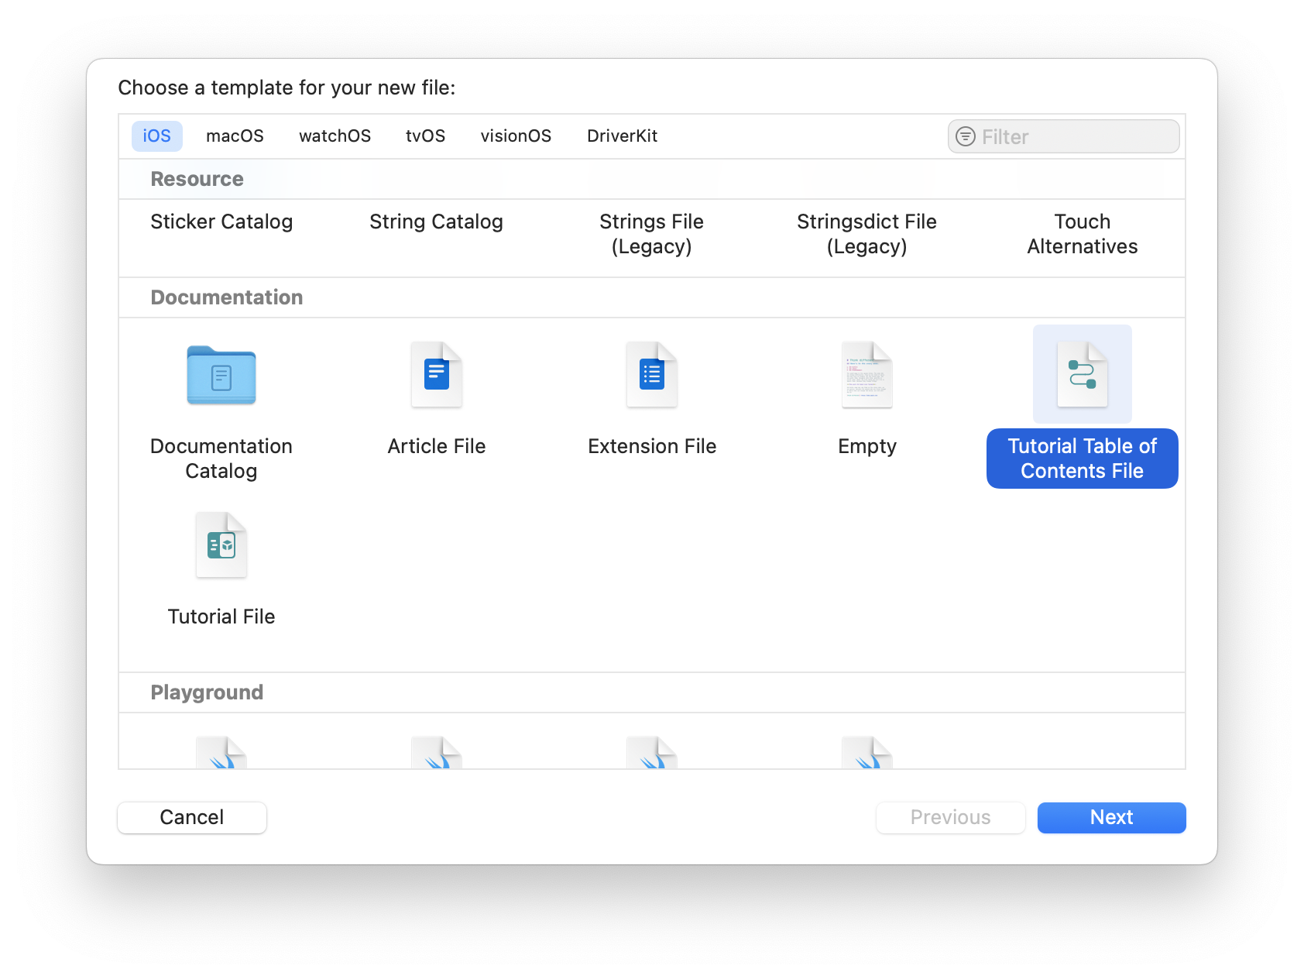The image size is (1304, 979).
Task: Select the Touch Alternatives label
Action: point(1082,234)
